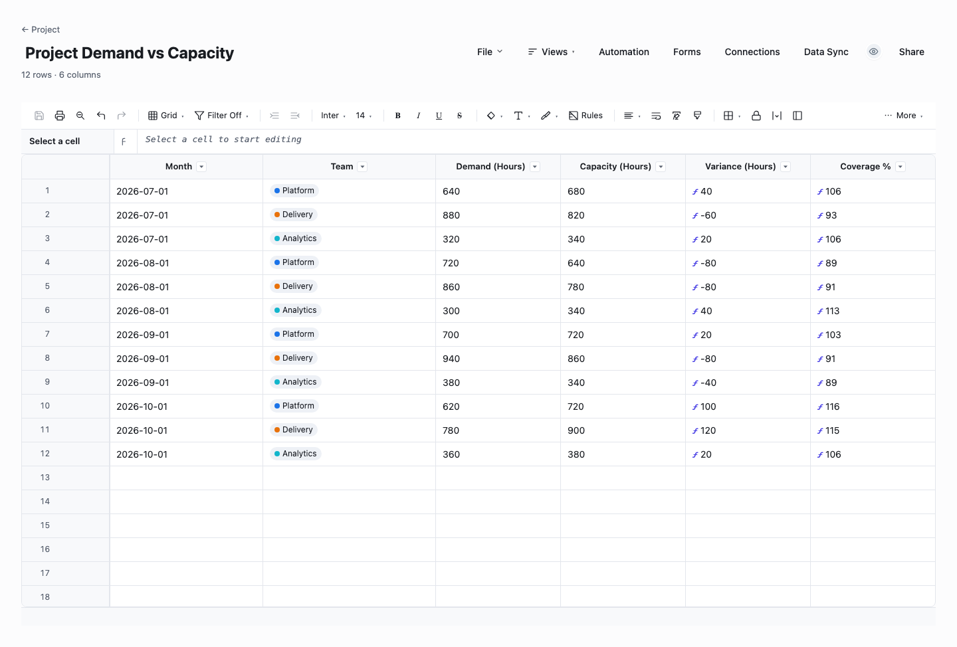Select the Coverage cell showing 116
Viewport: 957px width, 647px height.
coord(873,407)
